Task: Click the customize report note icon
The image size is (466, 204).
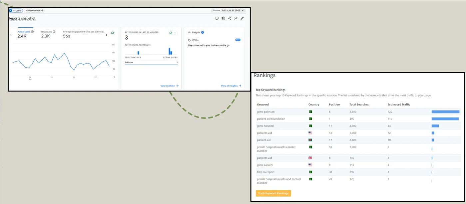Action: tap(217, 18)
